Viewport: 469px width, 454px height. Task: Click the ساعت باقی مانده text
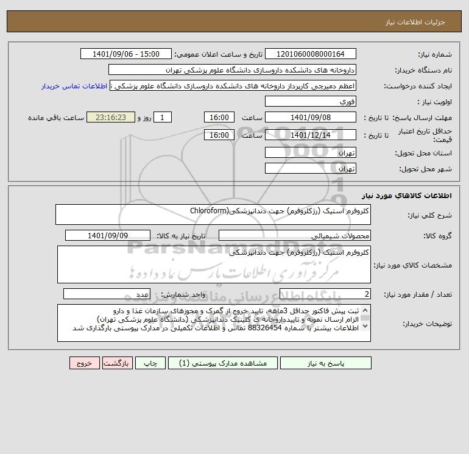56,118
